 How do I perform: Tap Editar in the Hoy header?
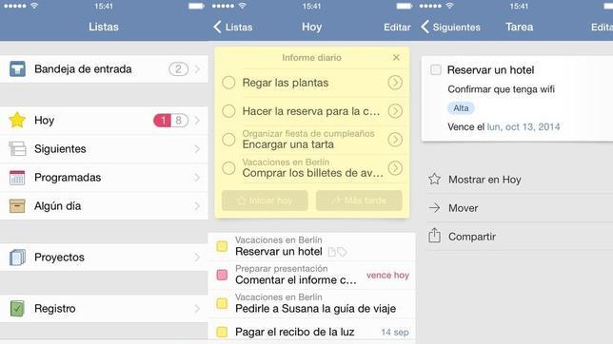click(x=397, y=27)
